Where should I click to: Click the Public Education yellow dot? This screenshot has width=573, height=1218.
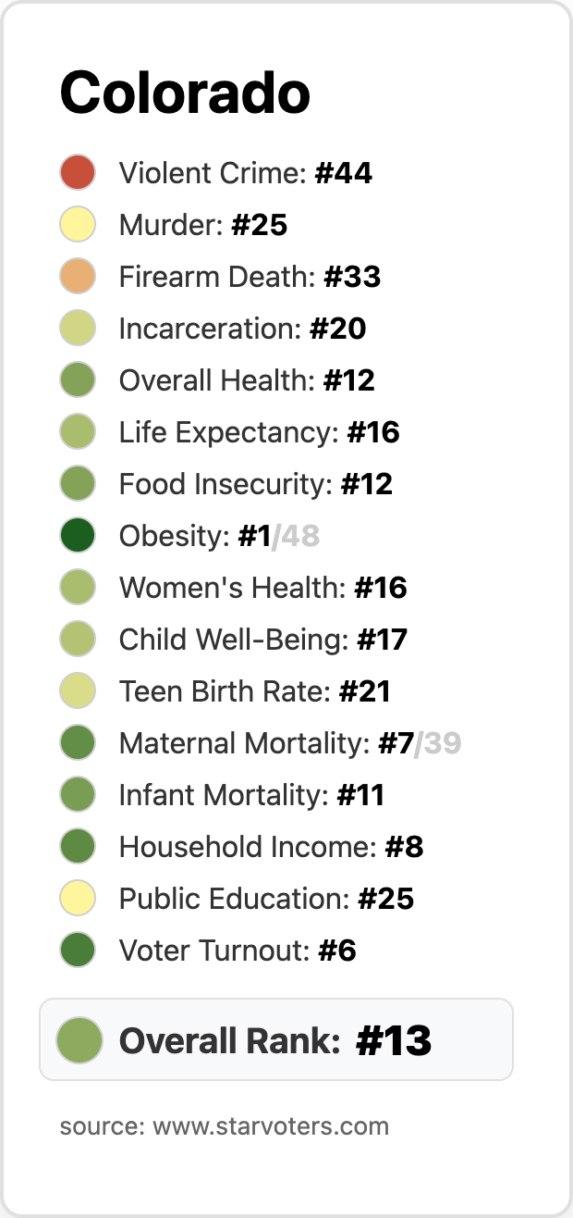(78, 899)
